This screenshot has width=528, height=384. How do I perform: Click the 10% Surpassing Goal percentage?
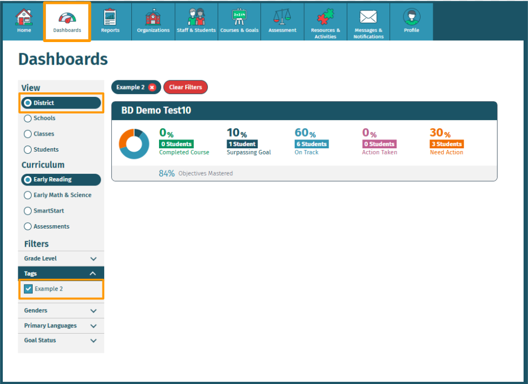point(237,133)
